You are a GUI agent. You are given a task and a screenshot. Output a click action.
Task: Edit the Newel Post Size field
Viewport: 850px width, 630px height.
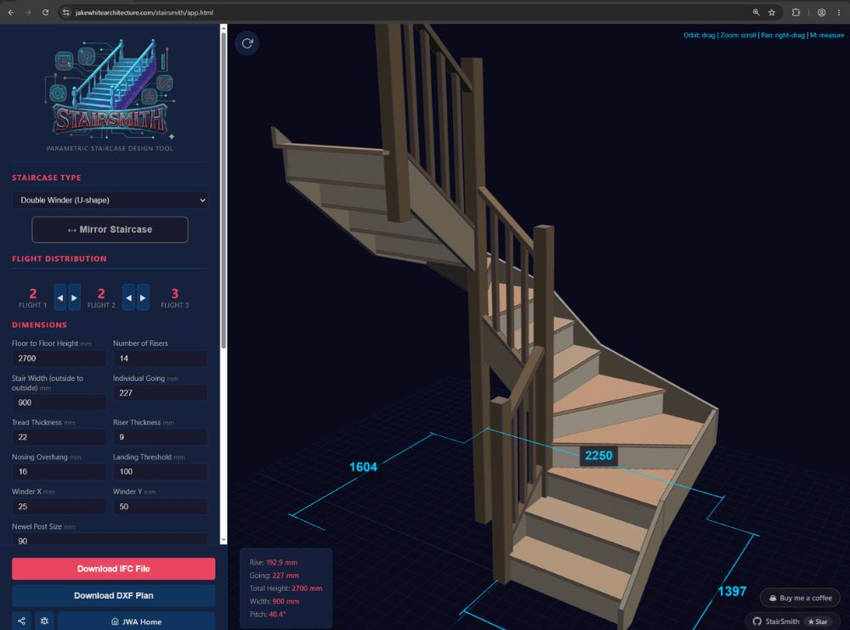(x=110, y=540)
